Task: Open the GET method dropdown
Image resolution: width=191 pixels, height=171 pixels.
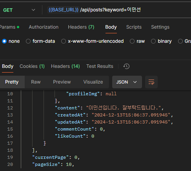Action: point(19,10)
